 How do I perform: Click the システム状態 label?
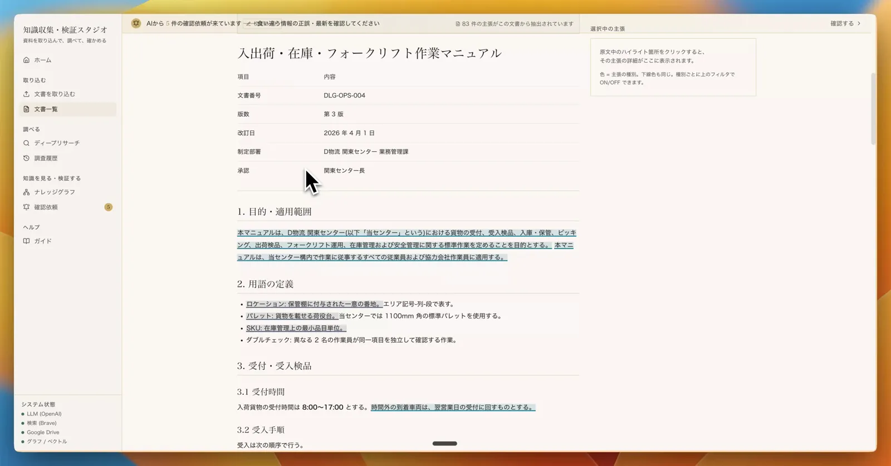pyautogui.click(x=38, y=404)
